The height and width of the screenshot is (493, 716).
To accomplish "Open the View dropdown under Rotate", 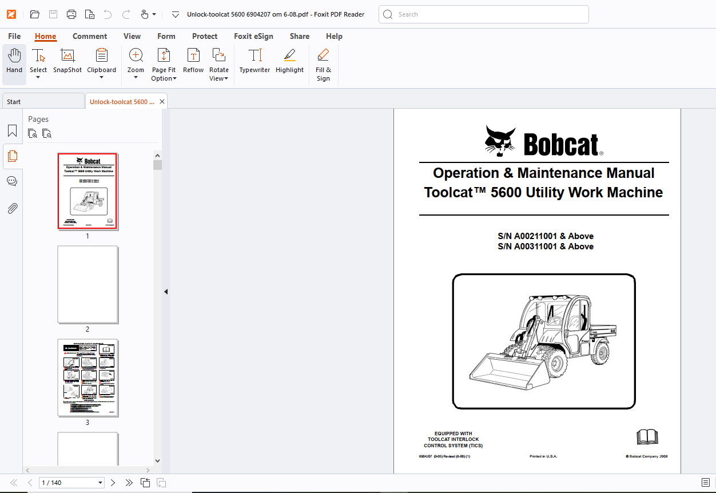I will point(219,78).
